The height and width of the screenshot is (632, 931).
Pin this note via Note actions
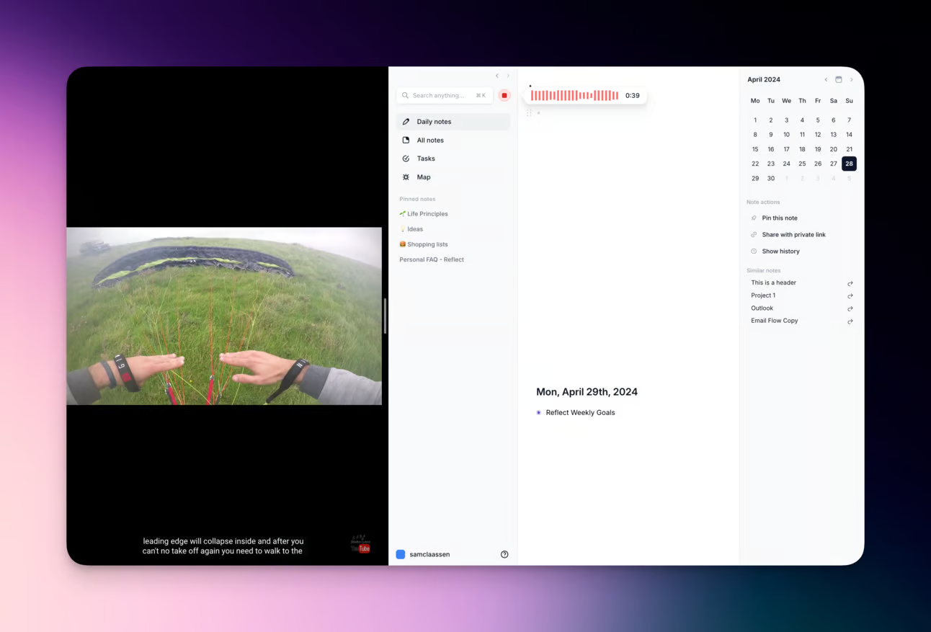click(x=780, y=218)
